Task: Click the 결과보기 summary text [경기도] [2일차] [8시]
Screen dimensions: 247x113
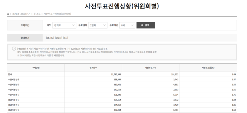Action: [x=57, y=38]
